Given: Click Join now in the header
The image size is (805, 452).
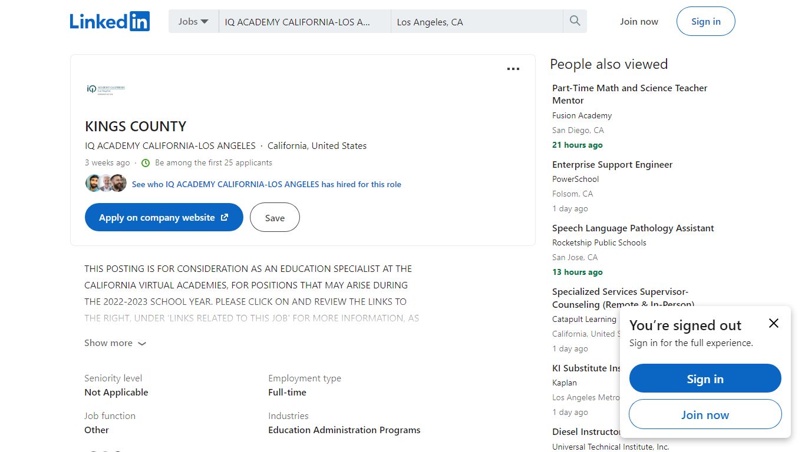Looking at the screenshot, I should pos(639,22).
